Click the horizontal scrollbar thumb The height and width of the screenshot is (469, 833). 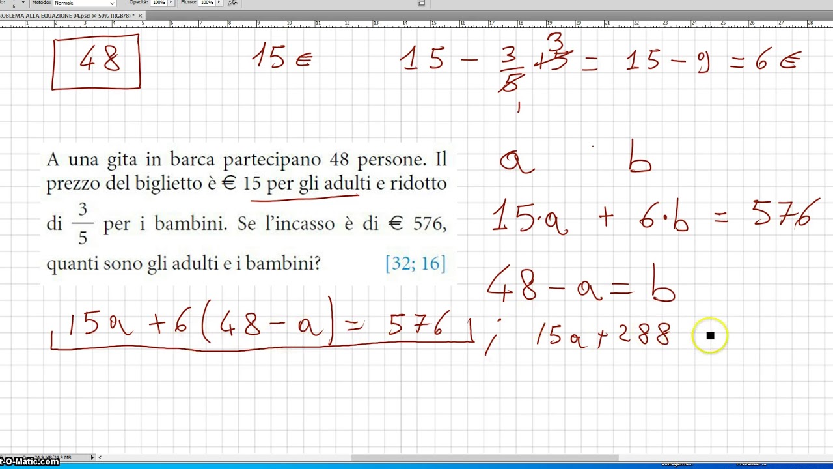(x=485, y=458)
